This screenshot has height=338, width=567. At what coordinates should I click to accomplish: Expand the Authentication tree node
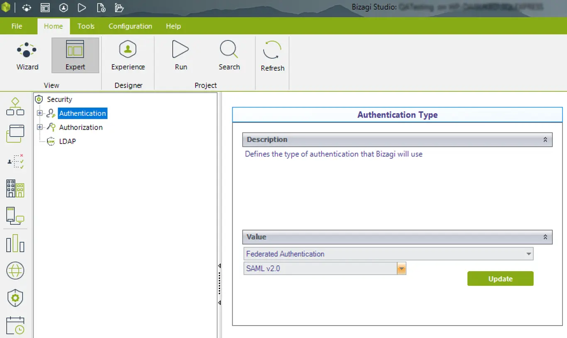coord(40,113)
